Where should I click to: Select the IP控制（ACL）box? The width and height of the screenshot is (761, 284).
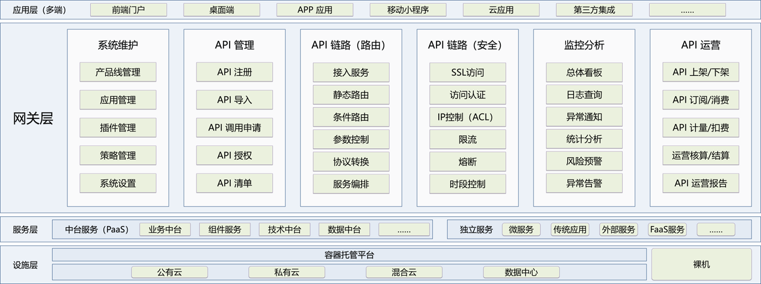[468, 117]
